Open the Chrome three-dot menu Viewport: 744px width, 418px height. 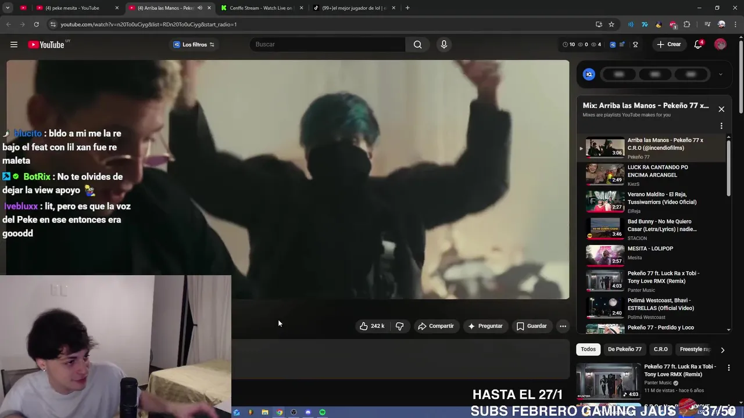pos(735,24)
